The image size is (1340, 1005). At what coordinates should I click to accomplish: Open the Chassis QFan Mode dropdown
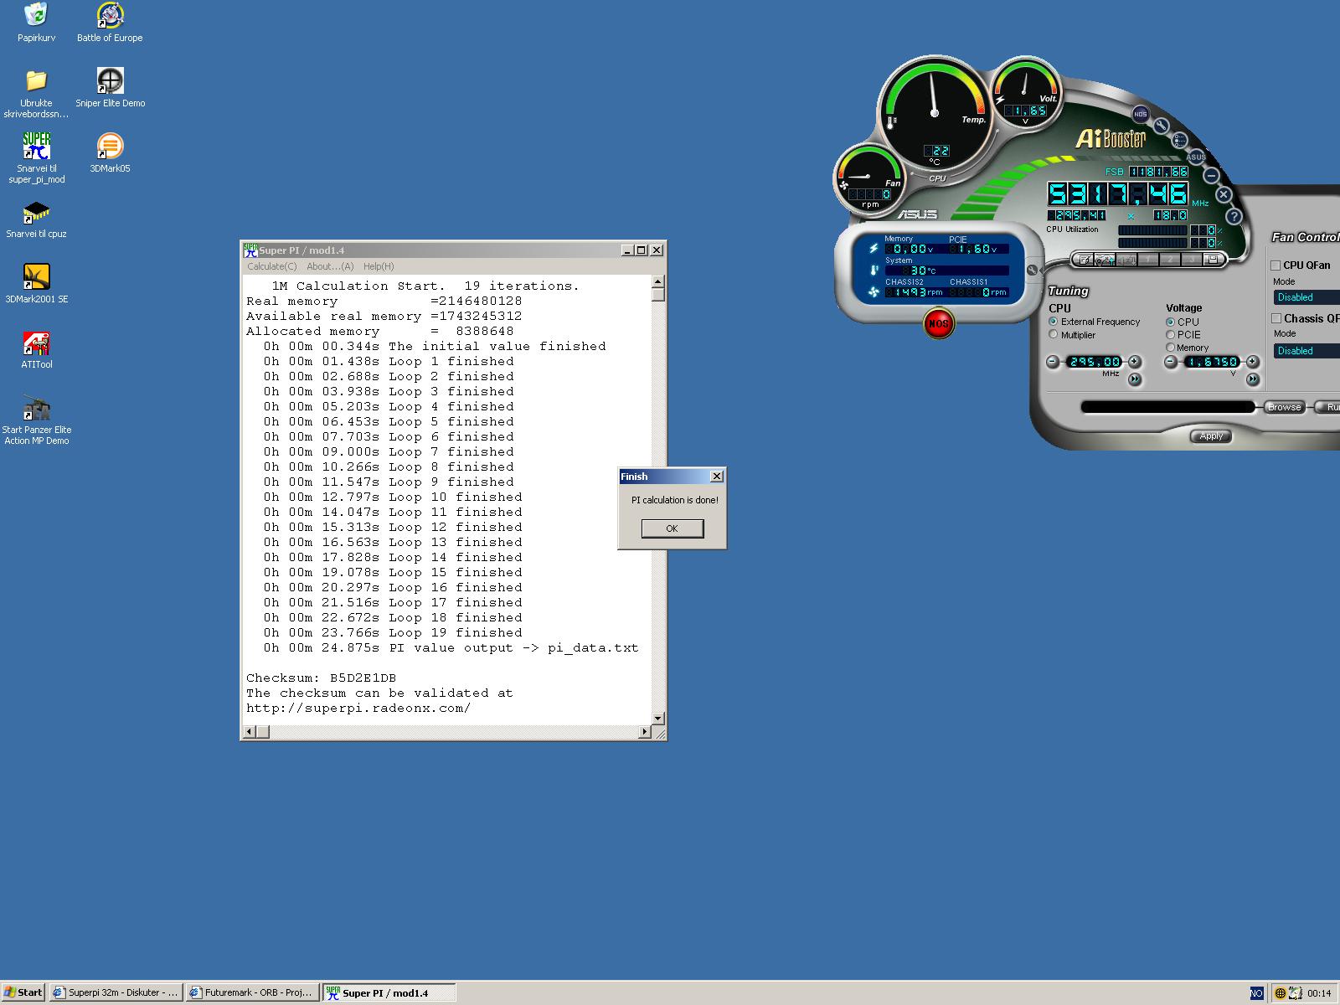tap(1306, 351)
